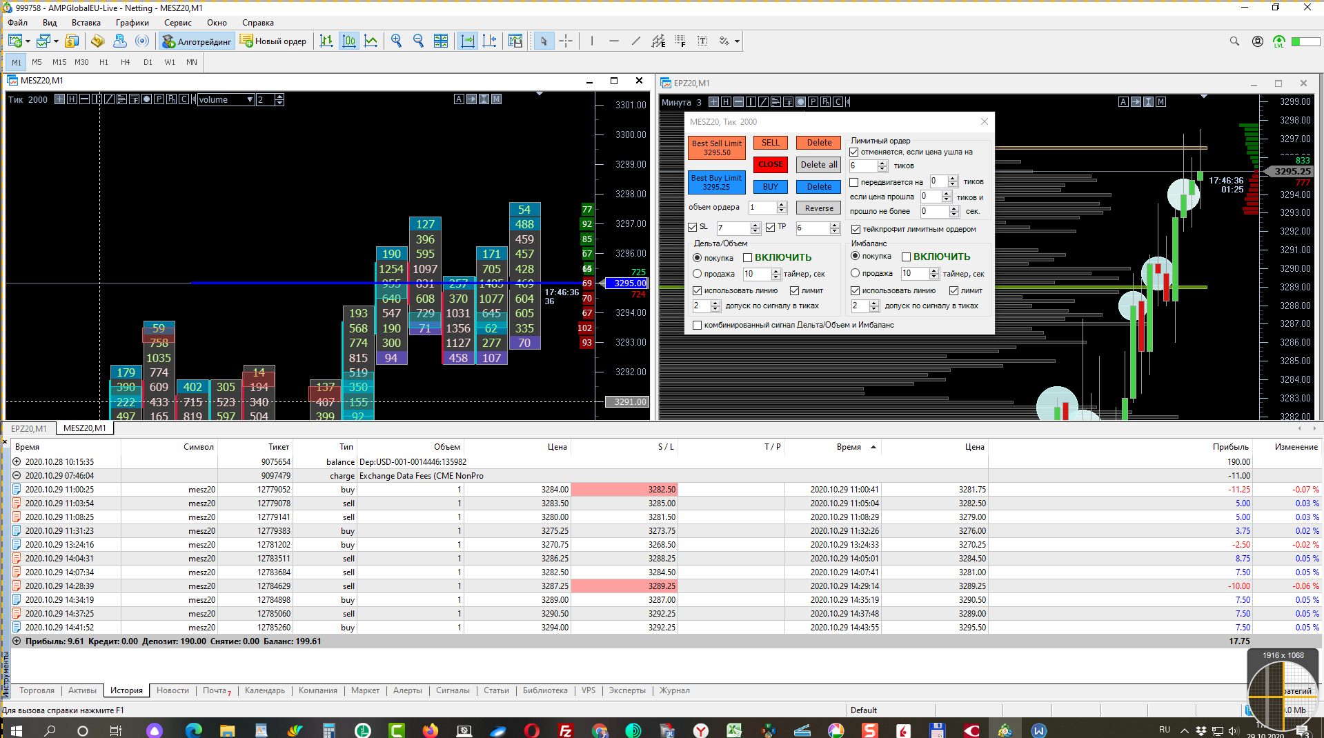Enable chart auto-scroll to latest bar
The image size is (1324, 738).
point(468,41)
